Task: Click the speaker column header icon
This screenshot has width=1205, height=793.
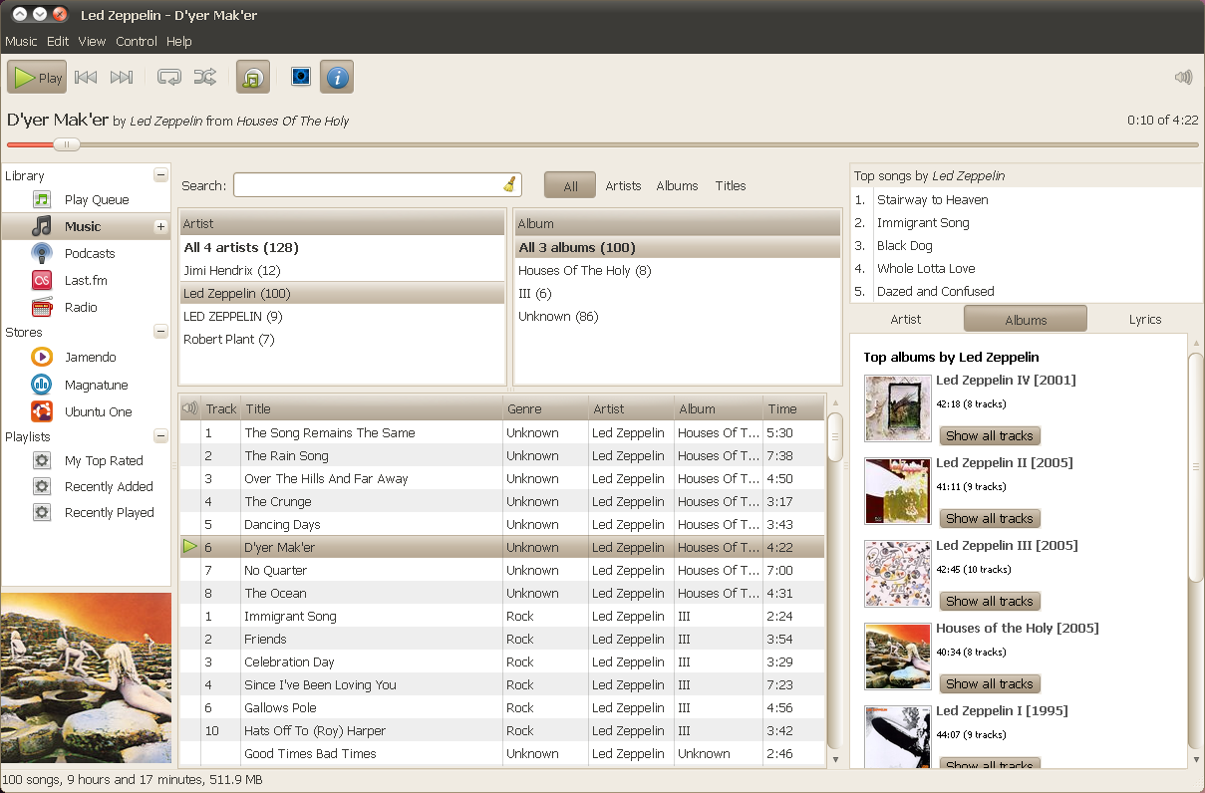Action: [x=189, y=408]
